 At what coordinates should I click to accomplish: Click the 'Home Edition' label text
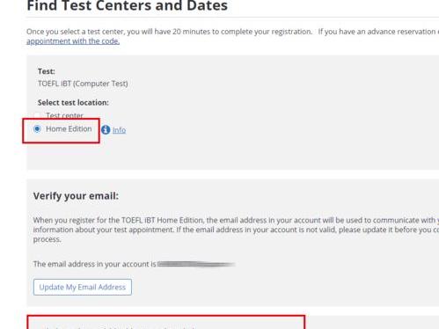point(69,128)
